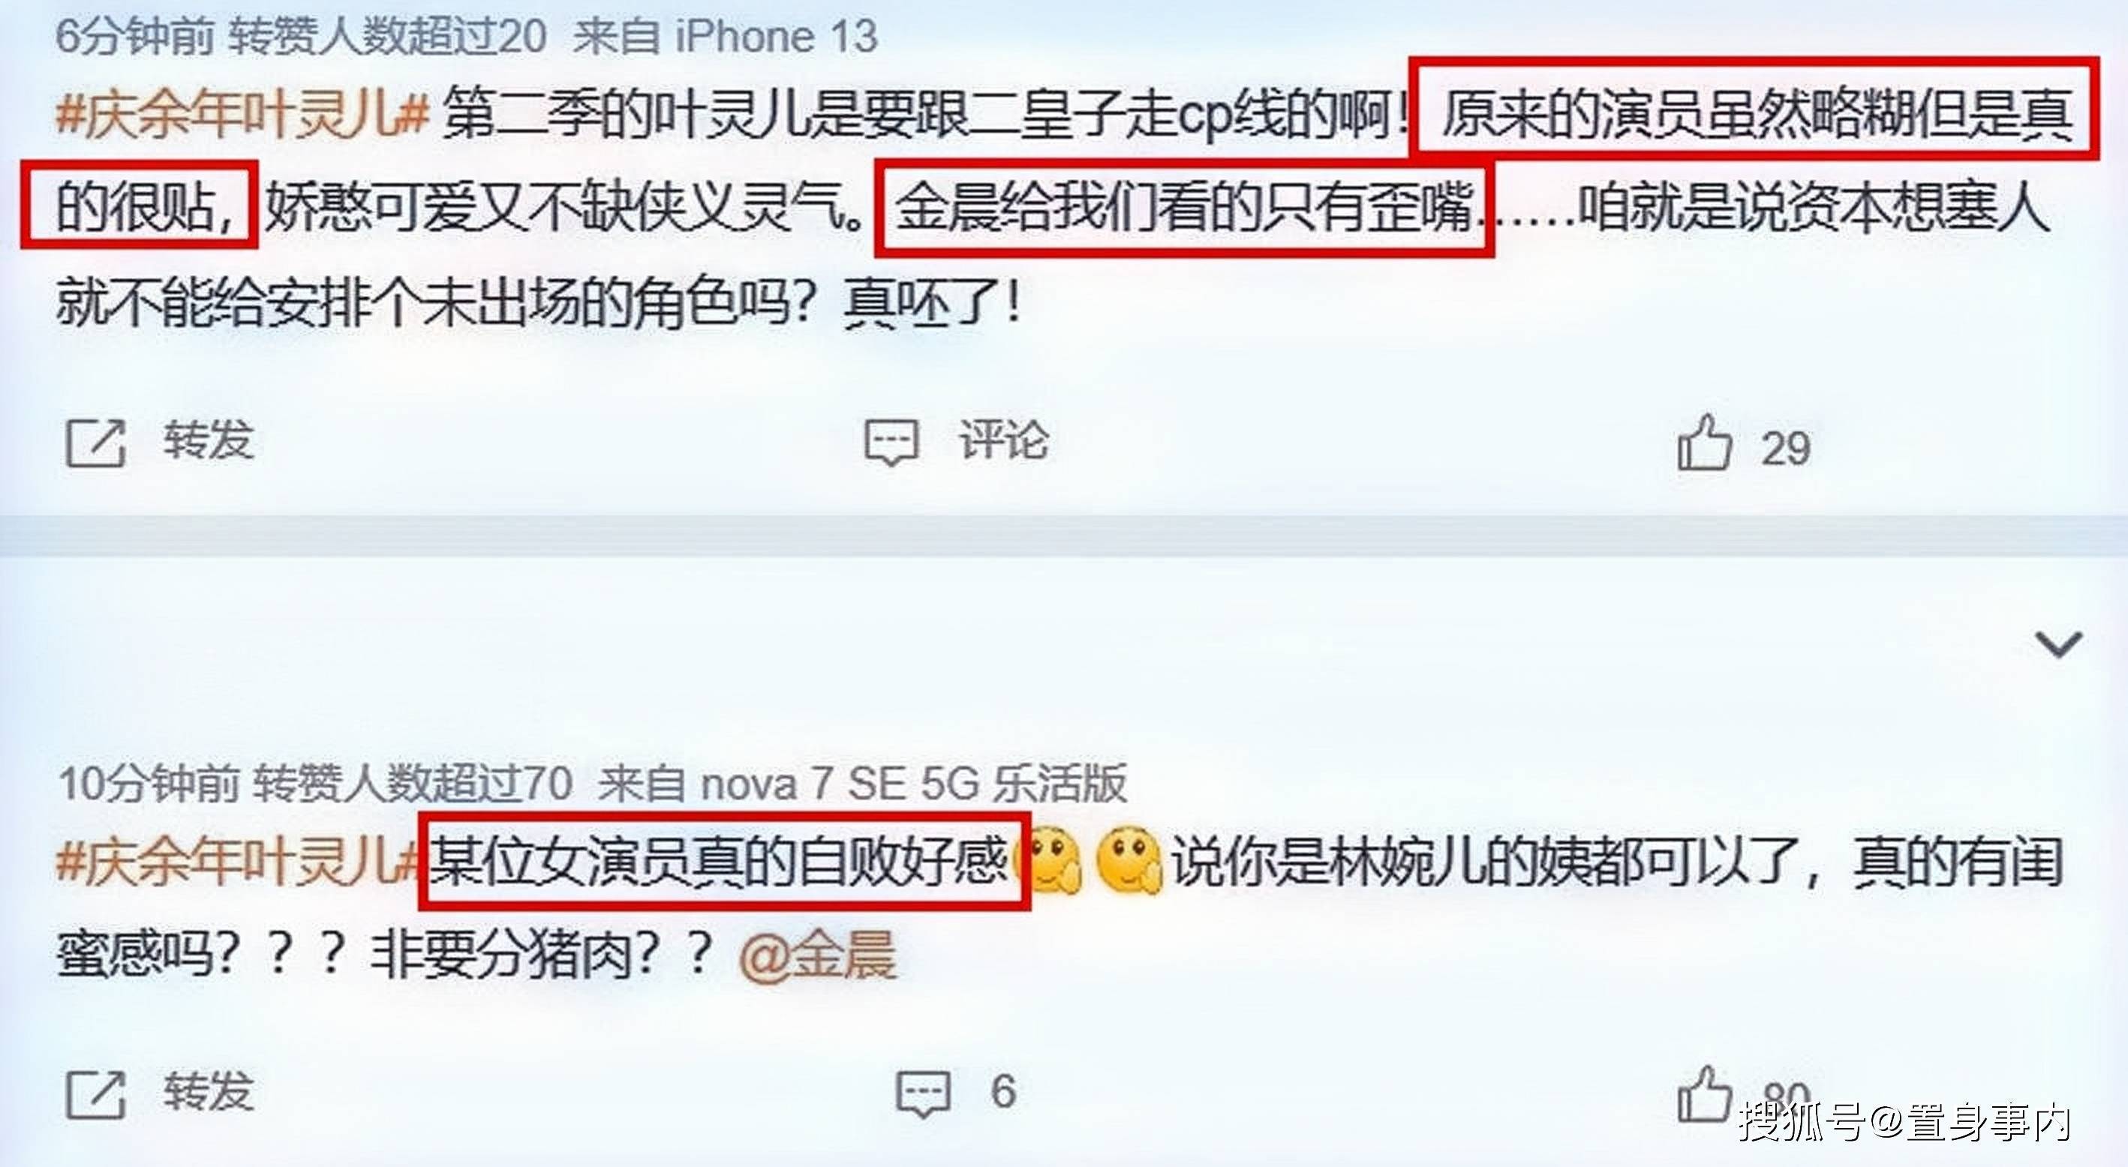Click the 转发 label on the second post
The image size is (2128, 1167).
(207, 1091)
